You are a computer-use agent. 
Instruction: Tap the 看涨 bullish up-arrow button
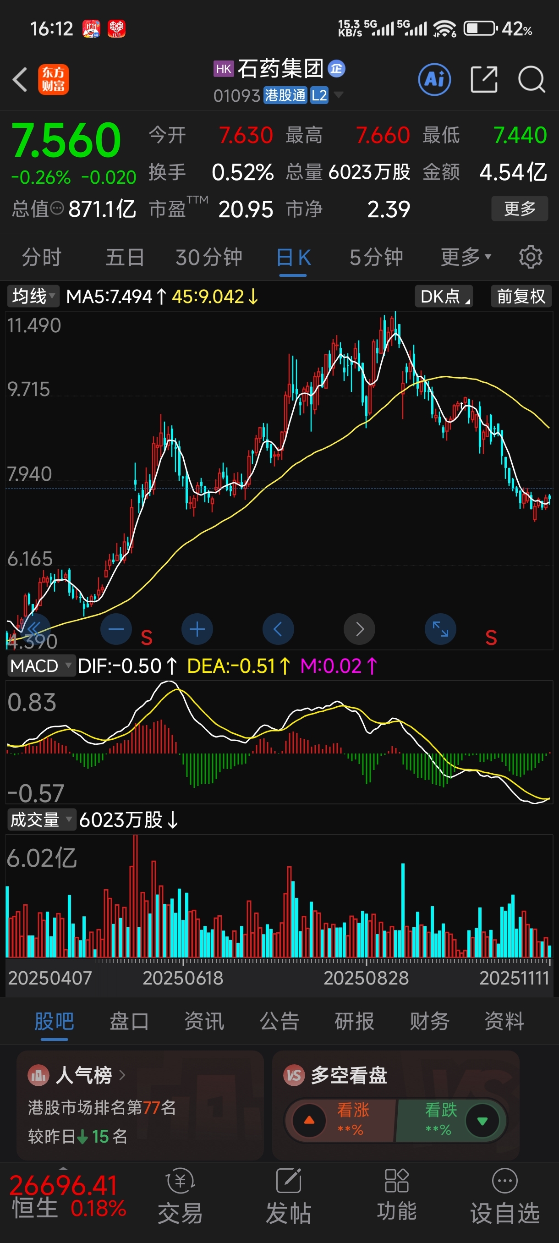click(309, 1121)
